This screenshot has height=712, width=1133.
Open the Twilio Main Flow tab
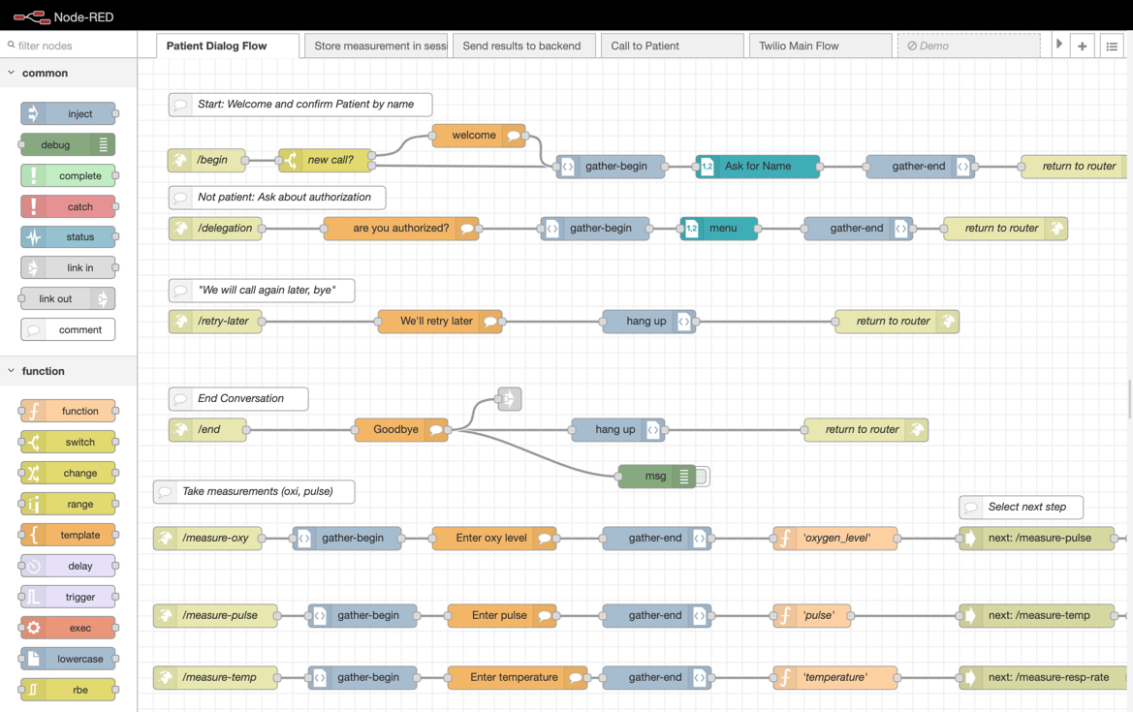(820, 46)
